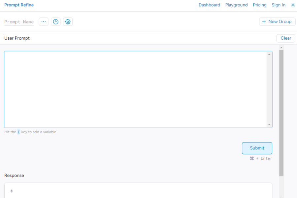Screen dimensions: 297x198
Task: View the Pricing page
Action: pyautogui.click(x=259, y=5)
